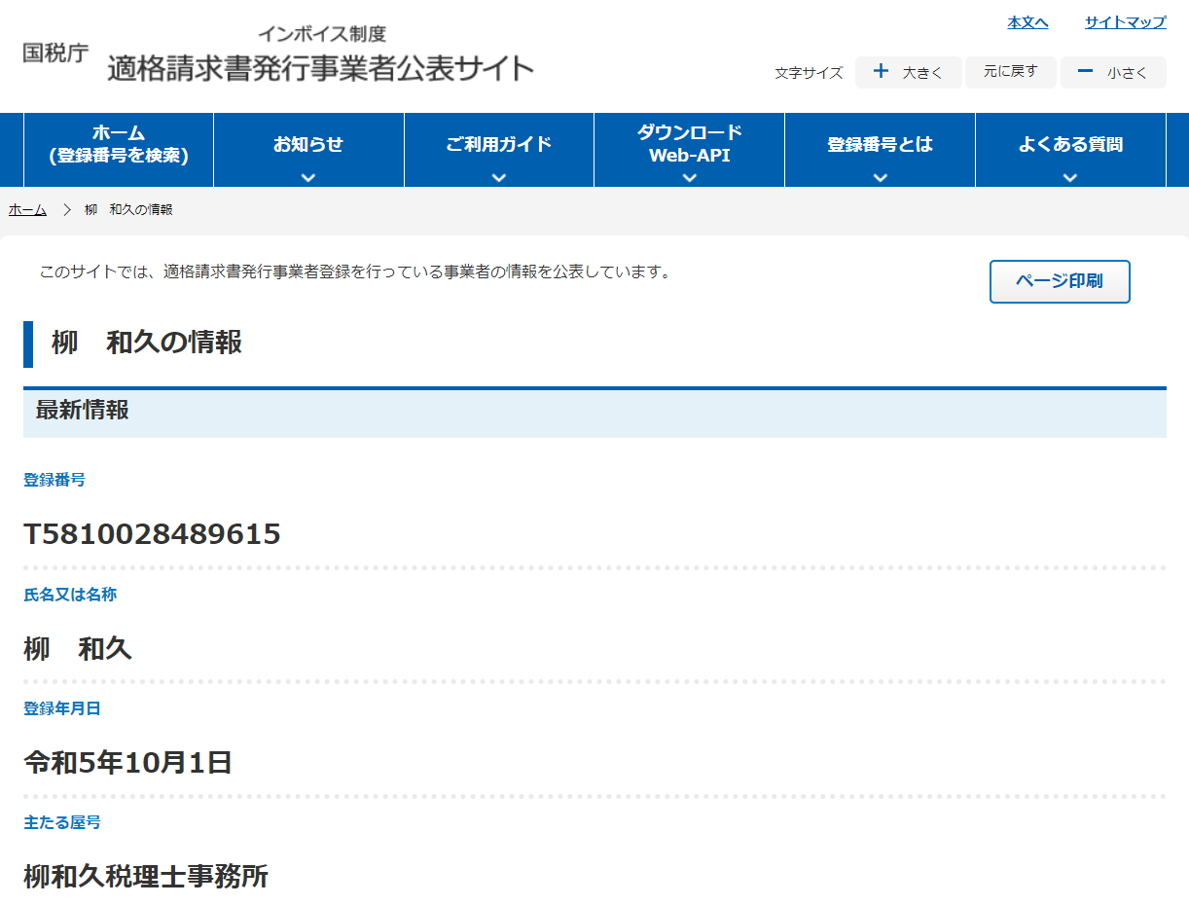The height and width of the screenshot is (905, 1189).
Task: Click the インボイス制度 subtitle text
Action: click(322, 34)
